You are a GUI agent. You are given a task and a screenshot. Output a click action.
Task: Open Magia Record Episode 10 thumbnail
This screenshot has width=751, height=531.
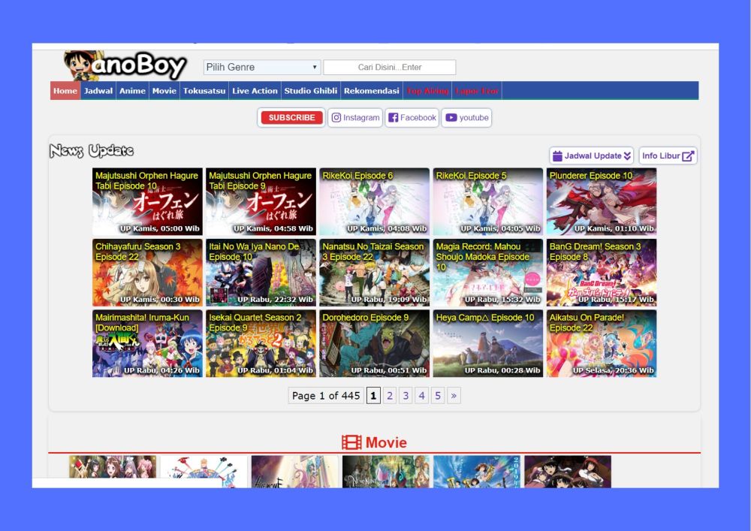click(x=488, y=273)
